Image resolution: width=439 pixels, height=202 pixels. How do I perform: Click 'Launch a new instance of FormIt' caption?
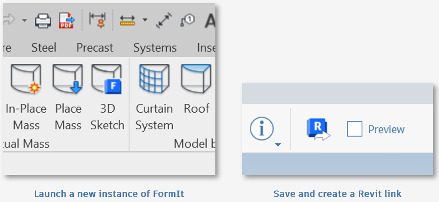[x=109, y=194]
